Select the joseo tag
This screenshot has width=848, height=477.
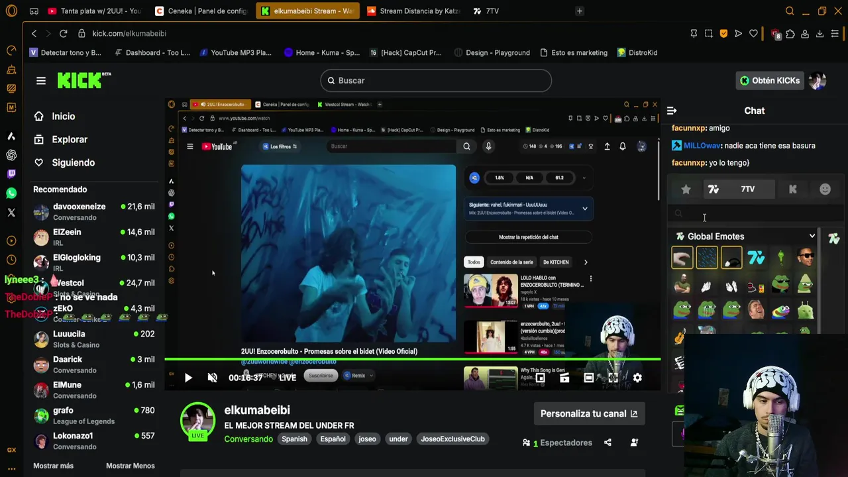(367, 439)
